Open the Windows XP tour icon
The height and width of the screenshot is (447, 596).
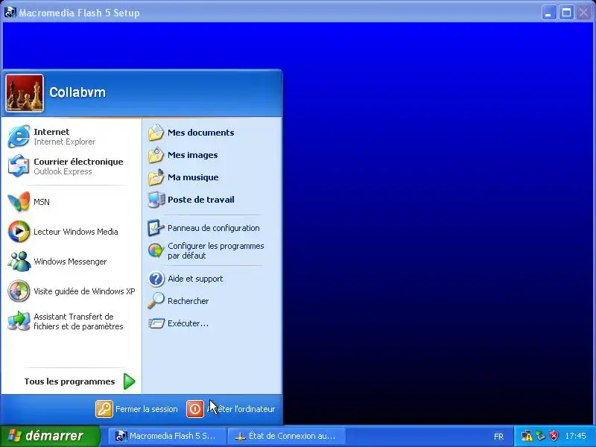point(19,291)
